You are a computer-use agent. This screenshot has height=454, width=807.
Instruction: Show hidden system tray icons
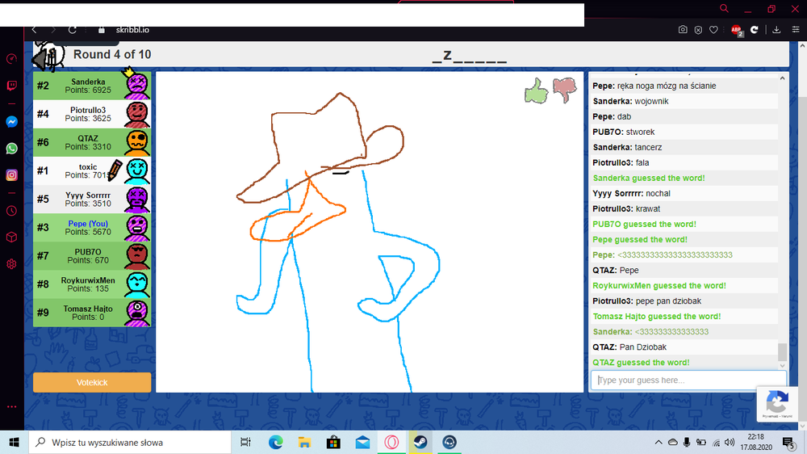[x=659, y=442]
